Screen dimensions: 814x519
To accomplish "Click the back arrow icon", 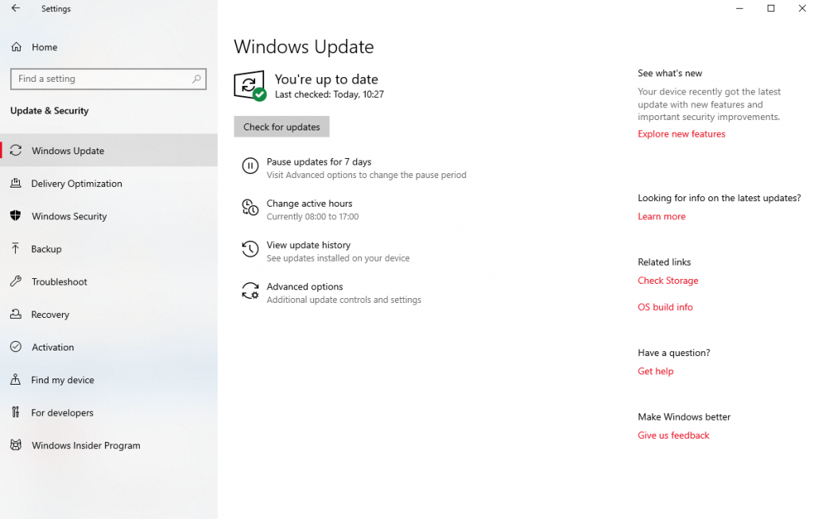I will click(16, 8).
